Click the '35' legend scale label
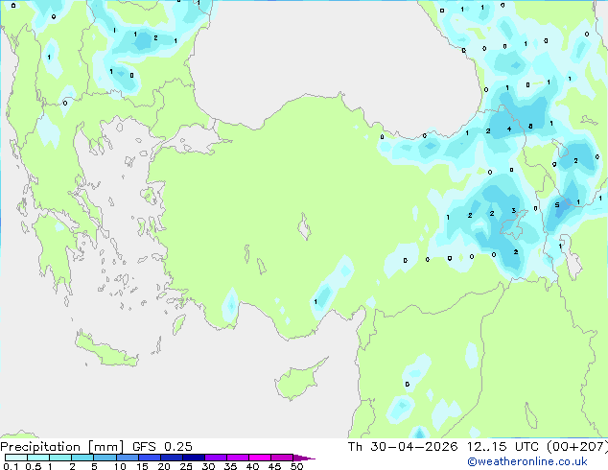608x470 pixels. point(230,466)
